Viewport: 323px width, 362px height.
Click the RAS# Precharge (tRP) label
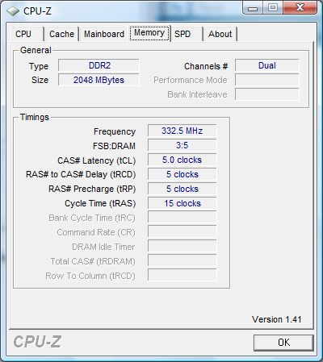tap(92, 189)
